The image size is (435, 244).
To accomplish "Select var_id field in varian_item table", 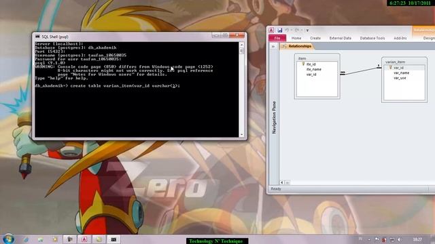I will coord(398,68).
